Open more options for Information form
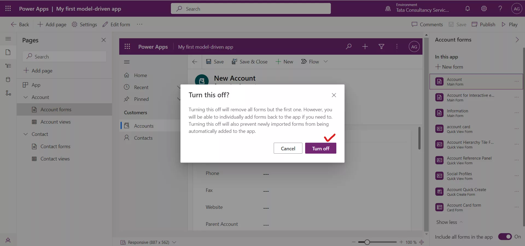Viewport: 525px width, 246px height. point(517,113)
